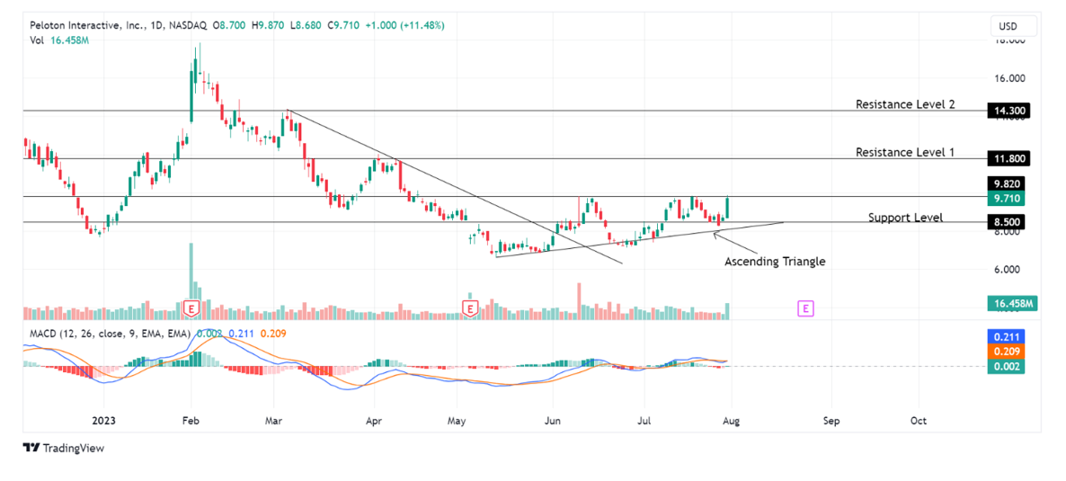Click the Resistance Level 2 label
1066x481 pixels.
(905, 104)
